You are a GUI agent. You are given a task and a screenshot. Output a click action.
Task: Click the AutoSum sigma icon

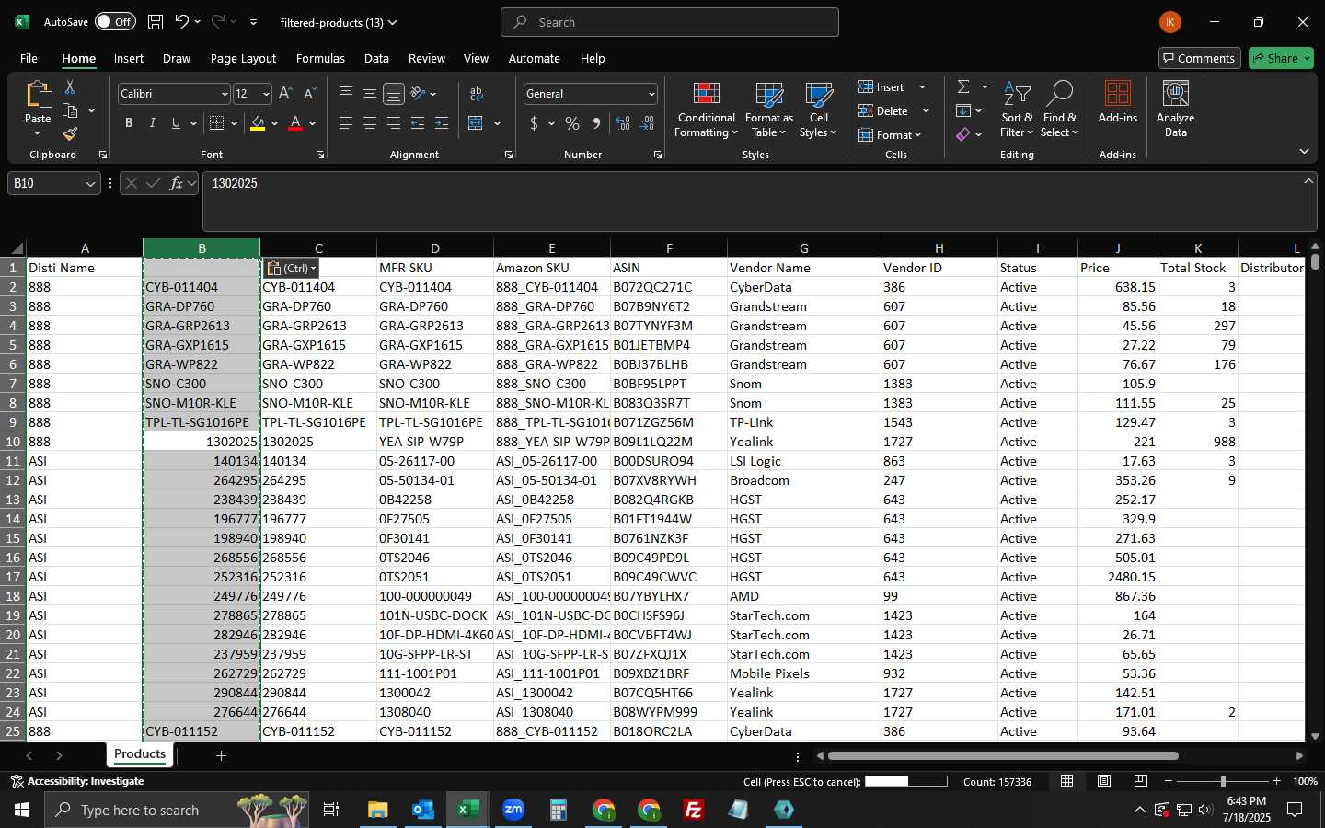click(963, 86)
